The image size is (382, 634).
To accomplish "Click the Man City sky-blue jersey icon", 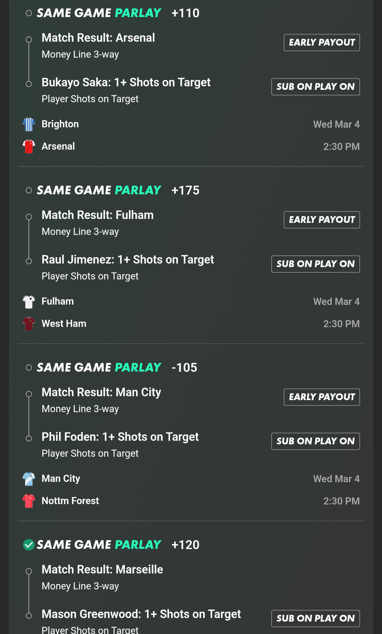I will (x=29, y=479).
